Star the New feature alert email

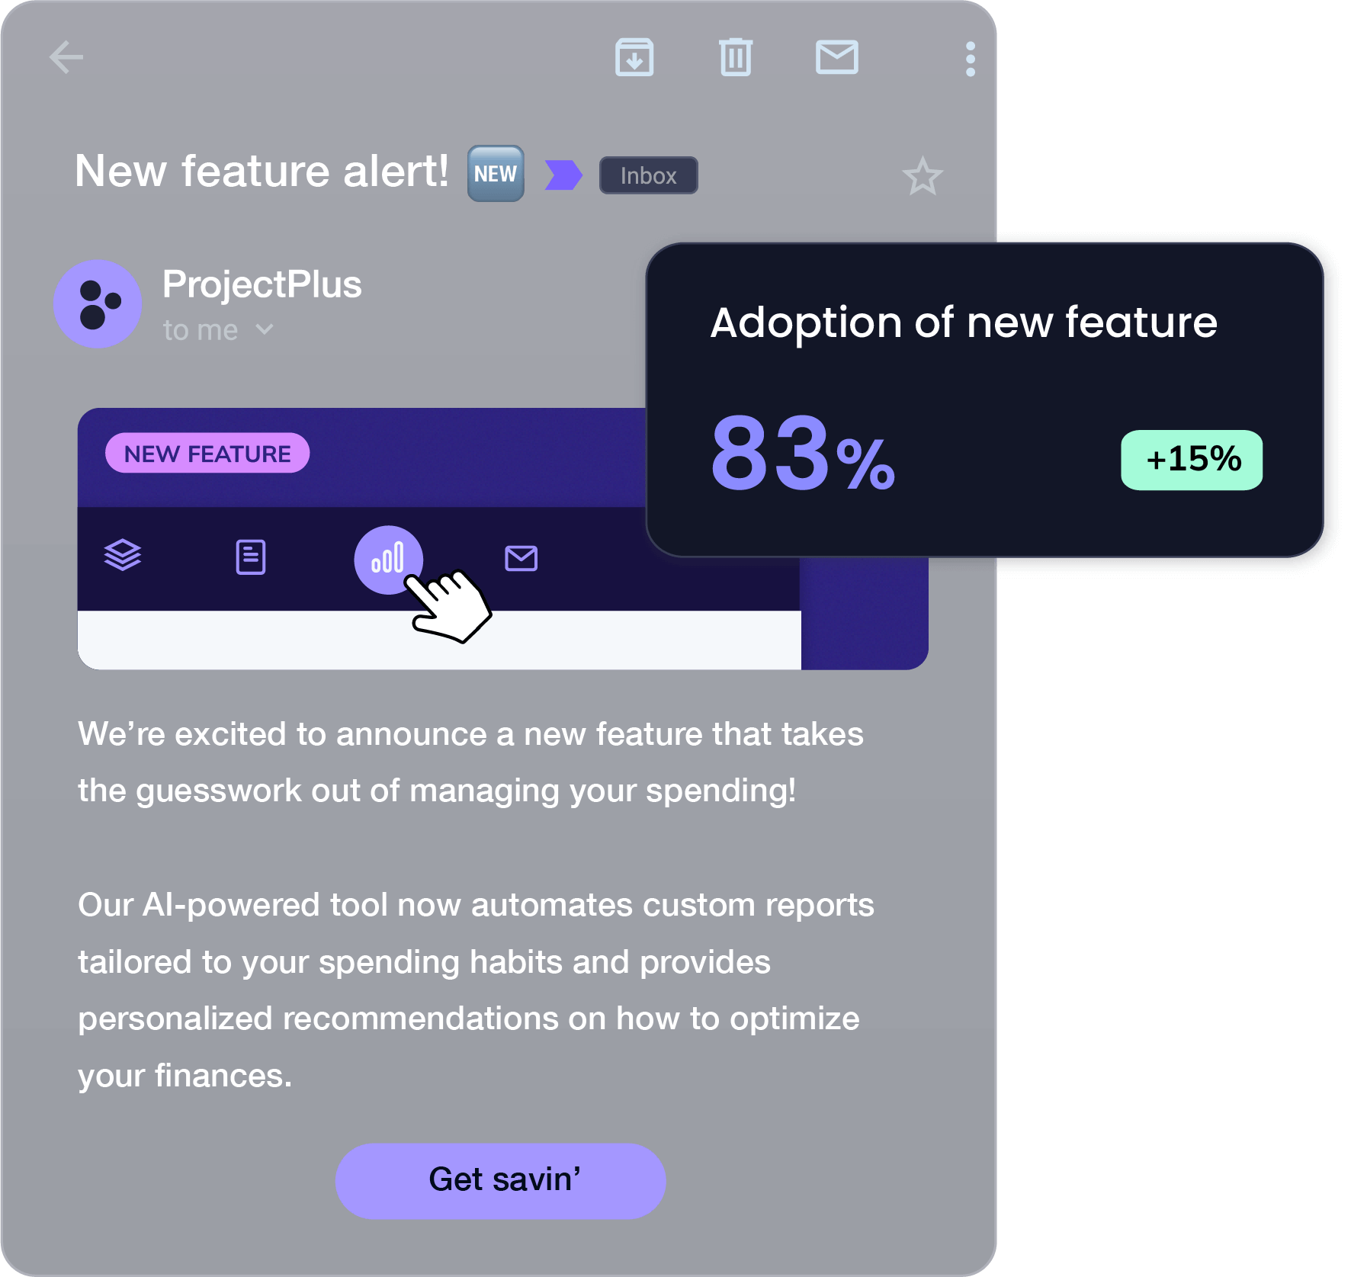click(923, 176)
